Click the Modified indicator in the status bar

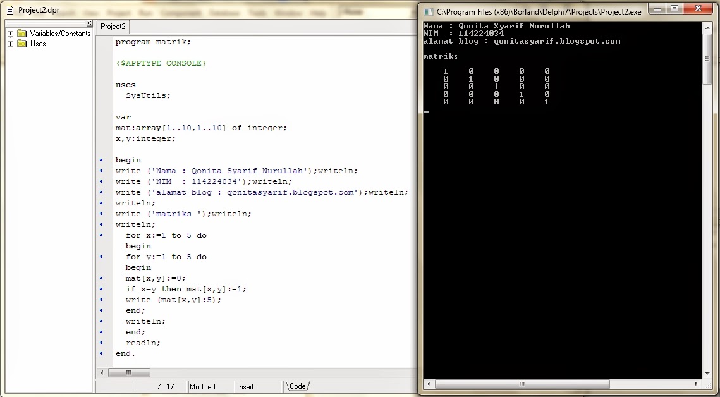(x=204, y=386)
